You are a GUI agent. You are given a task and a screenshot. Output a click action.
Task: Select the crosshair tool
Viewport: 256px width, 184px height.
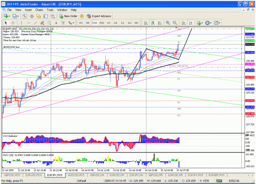(x=13, y=23)
